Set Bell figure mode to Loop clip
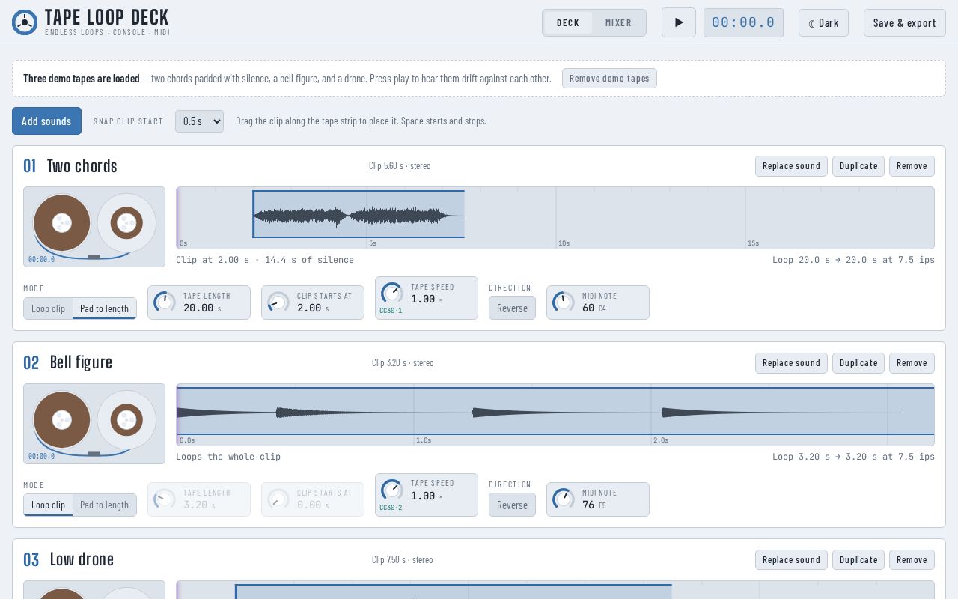The image size is (958, 599). coord(48,505)
